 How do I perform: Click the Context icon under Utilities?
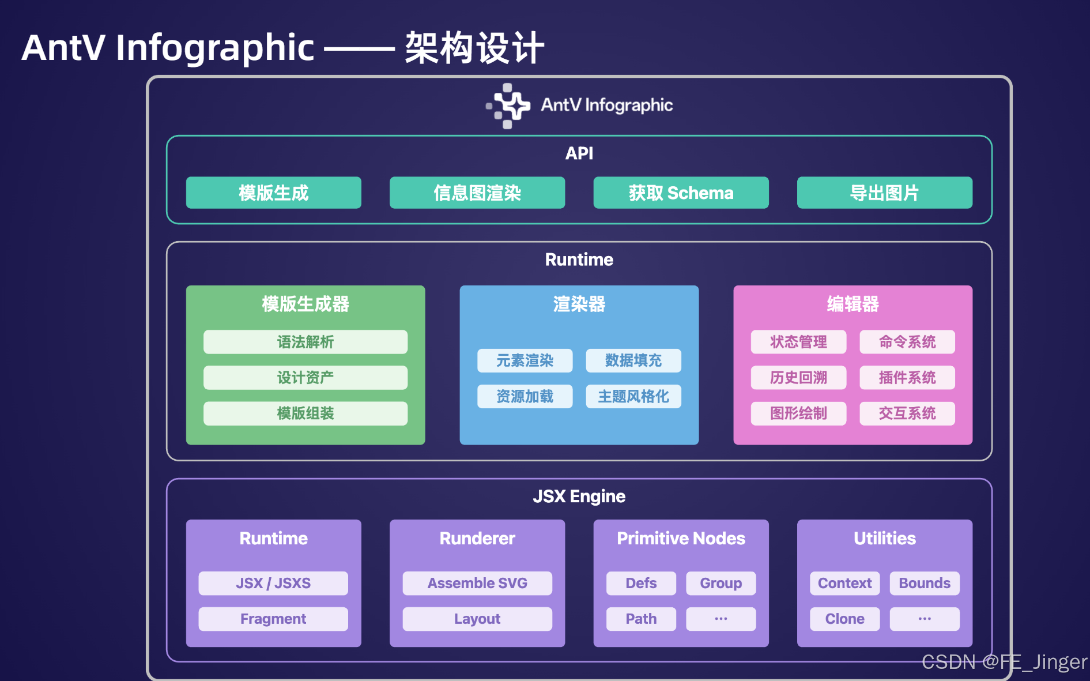point(844,583)
